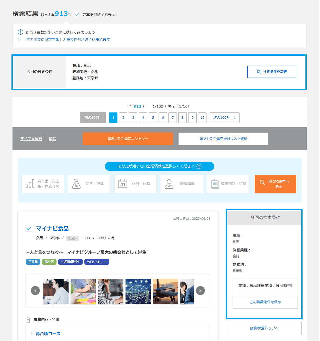Go to results page 10
Viewport: 320px width, 341px height.
202,118
